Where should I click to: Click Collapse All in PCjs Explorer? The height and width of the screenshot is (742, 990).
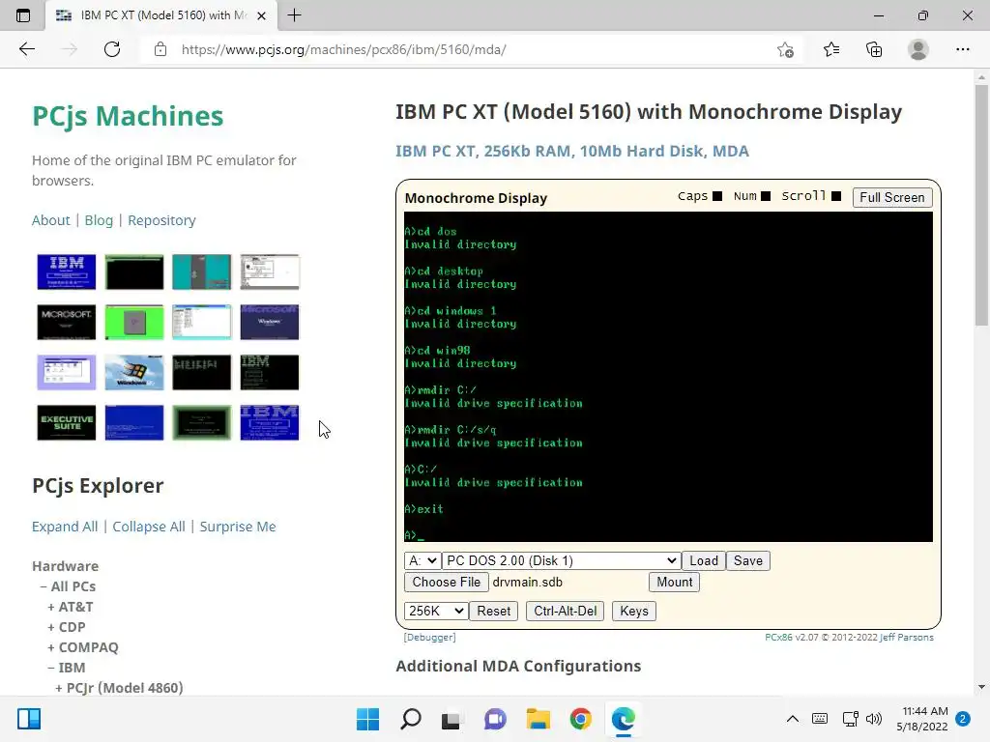point(148,527)
